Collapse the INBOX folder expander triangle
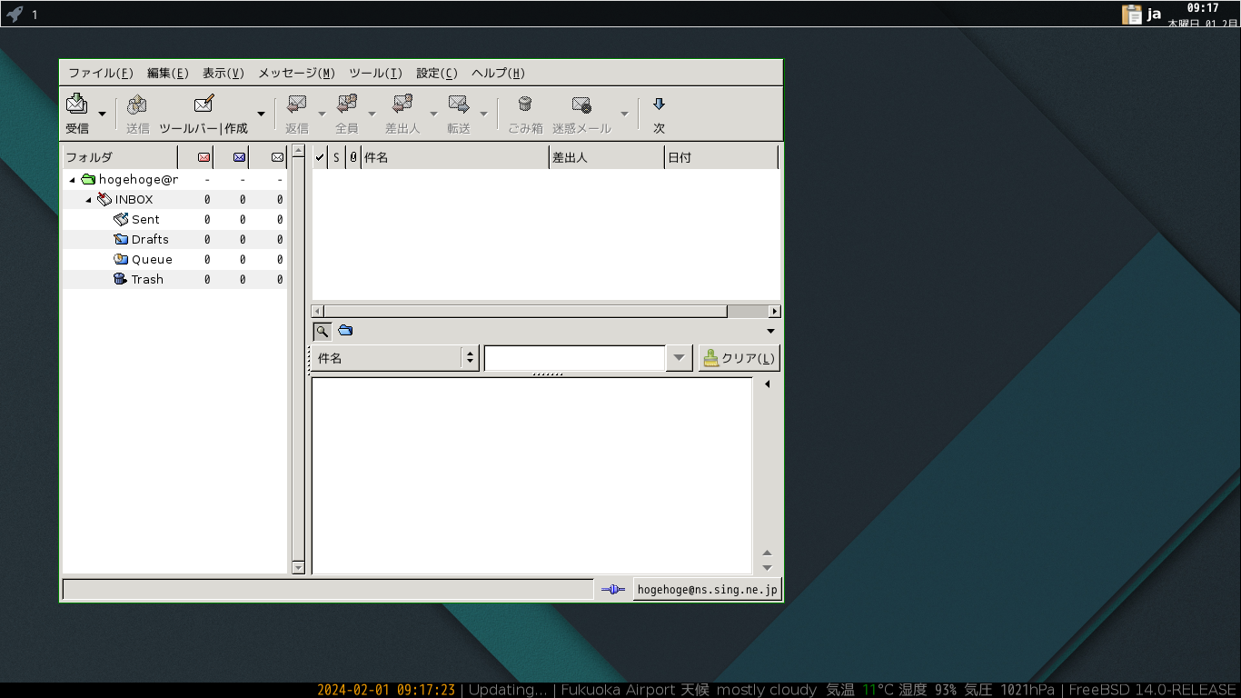 (x=88, y=200)
